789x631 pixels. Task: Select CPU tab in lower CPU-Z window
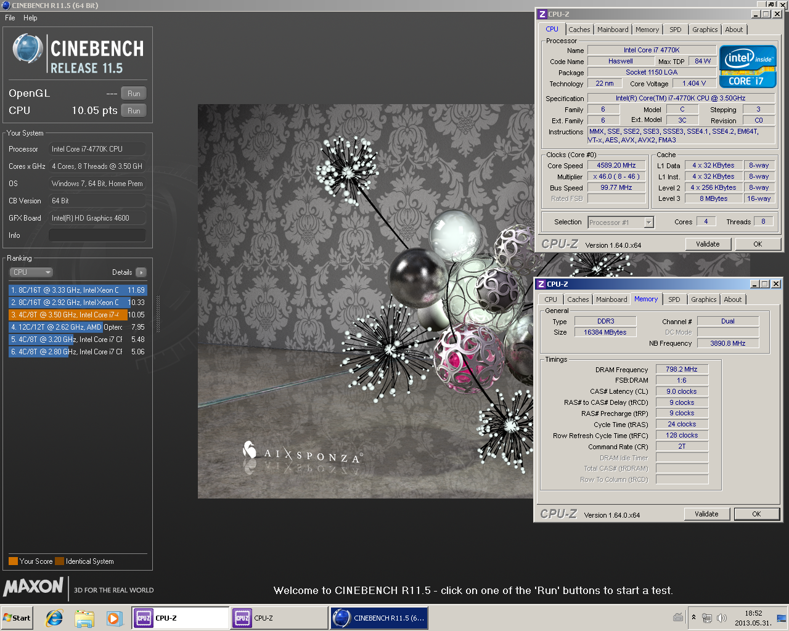[550, 299]
